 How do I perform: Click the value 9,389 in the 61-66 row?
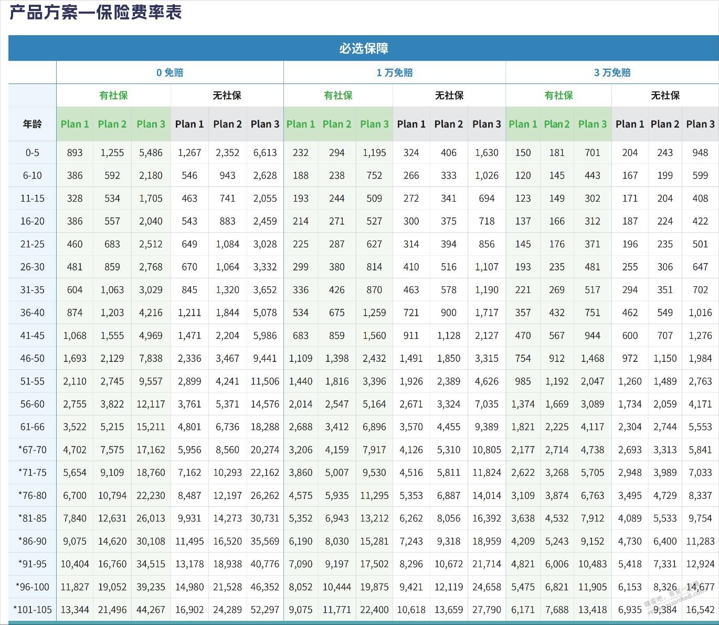pos(487,427)
